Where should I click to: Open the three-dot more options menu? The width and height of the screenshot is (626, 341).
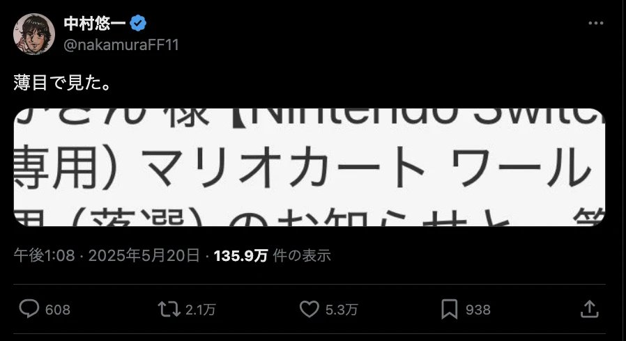click(x=595, y=23)
